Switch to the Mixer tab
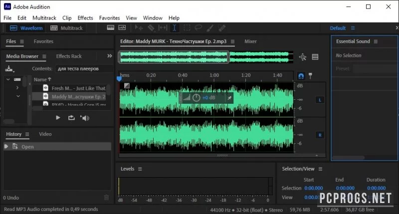Image resolution: width=399 pixels, height=214 pixels. (x=250, y=41)
